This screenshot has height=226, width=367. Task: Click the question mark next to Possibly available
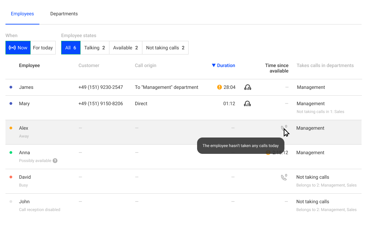click(x=55, y=161)
